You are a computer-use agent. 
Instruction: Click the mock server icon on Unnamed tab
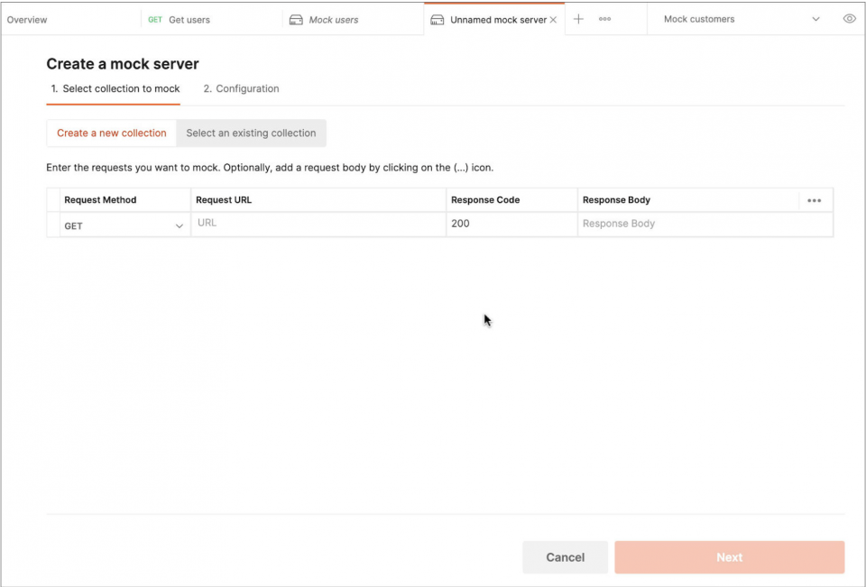(x=439, y=18)
